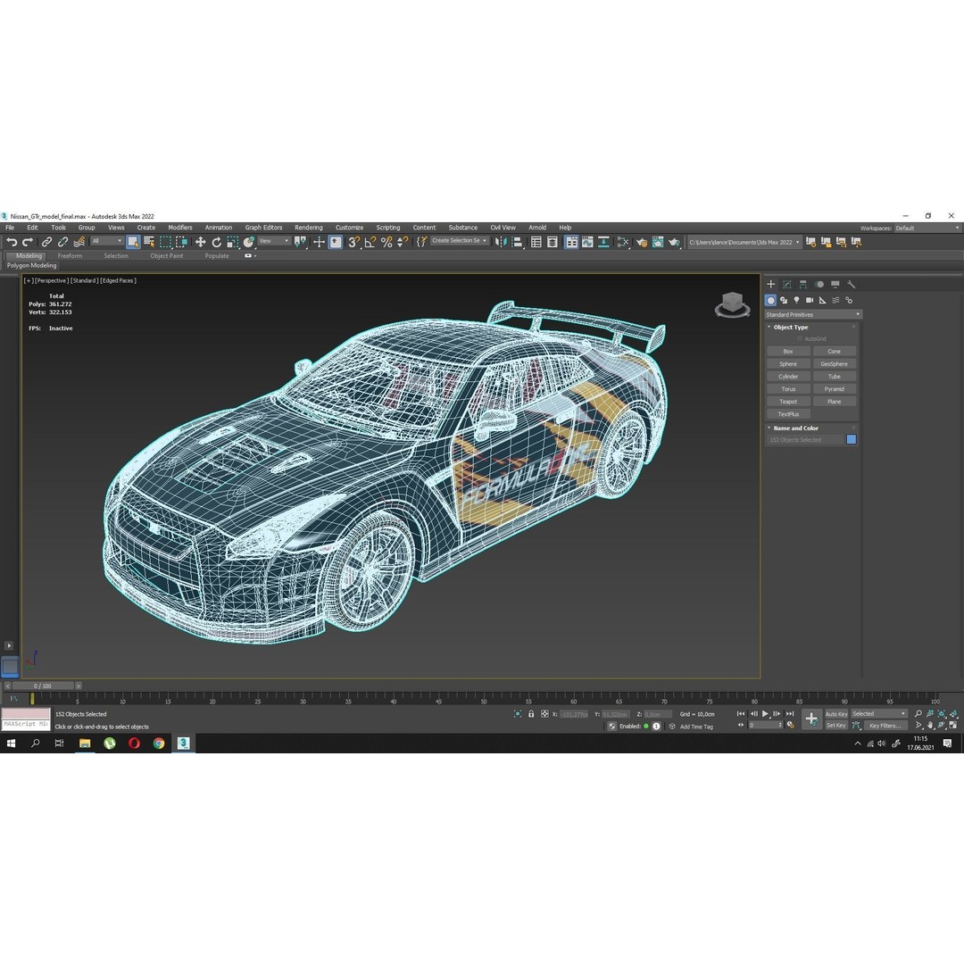Activate the Select and Rotate tool

click(x=216, y=242)
